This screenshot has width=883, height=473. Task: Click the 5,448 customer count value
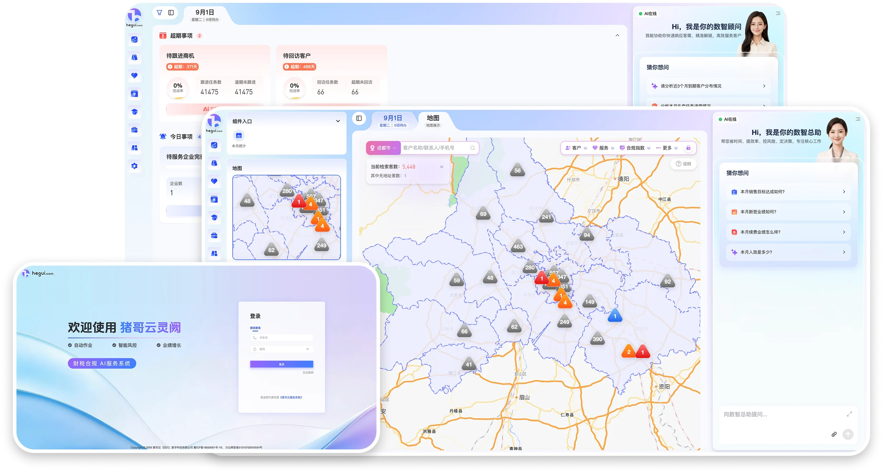tap(409, 167)
